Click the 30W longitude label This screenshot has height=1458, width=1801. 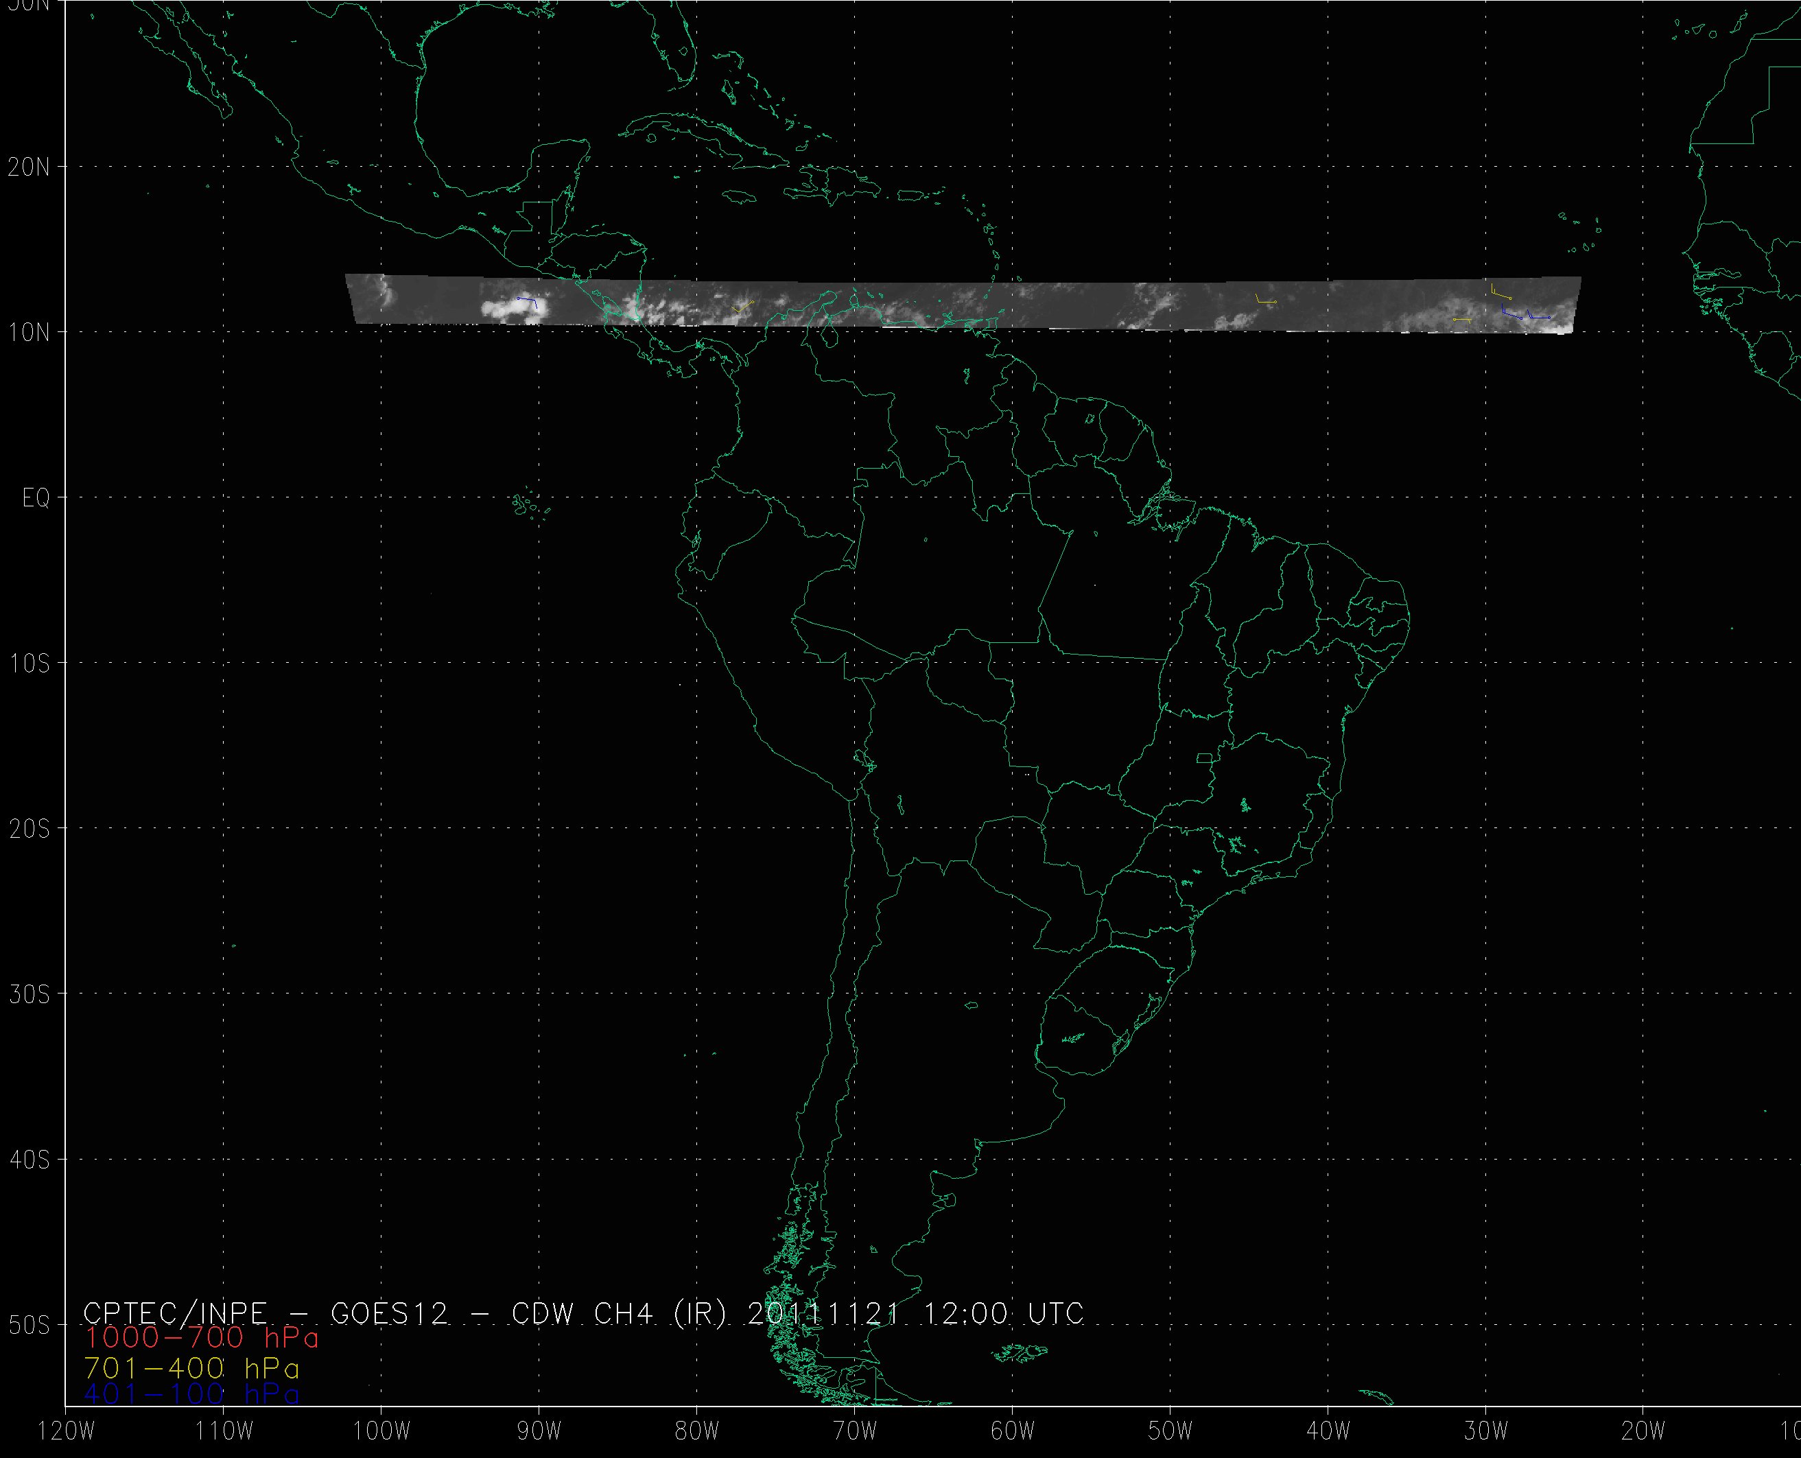coord(1486,1432)
